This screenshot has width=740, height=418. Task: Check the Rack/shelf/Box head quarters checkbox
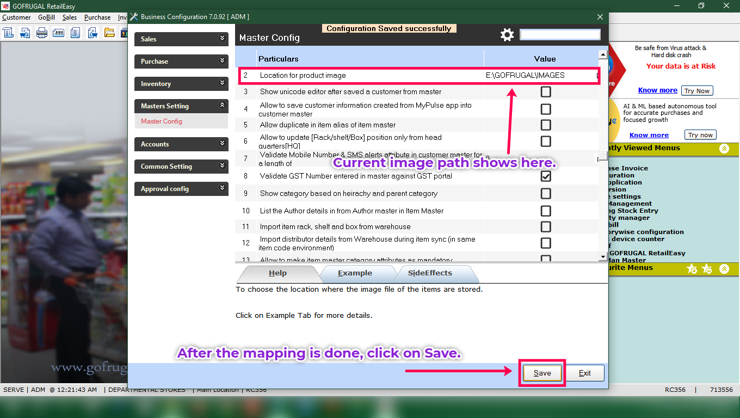click(546, 142)
